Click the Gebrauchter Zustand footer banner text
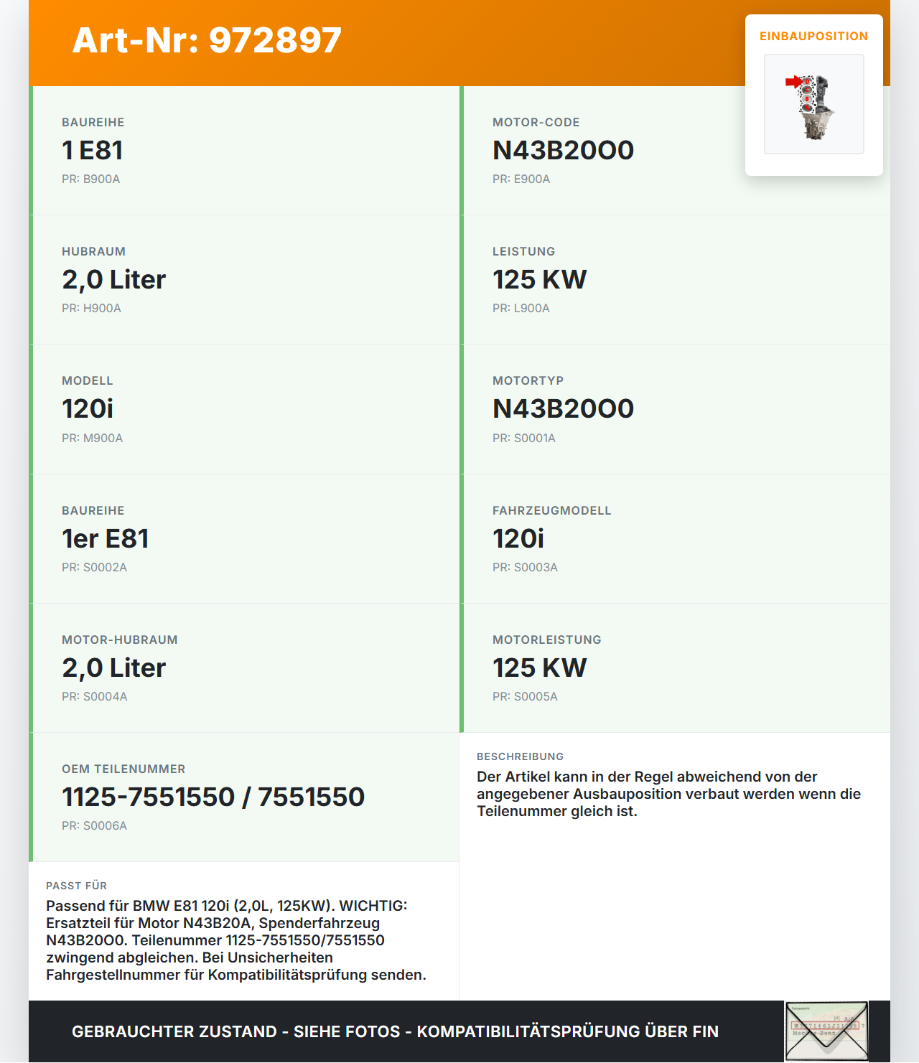 (395, 1031)
